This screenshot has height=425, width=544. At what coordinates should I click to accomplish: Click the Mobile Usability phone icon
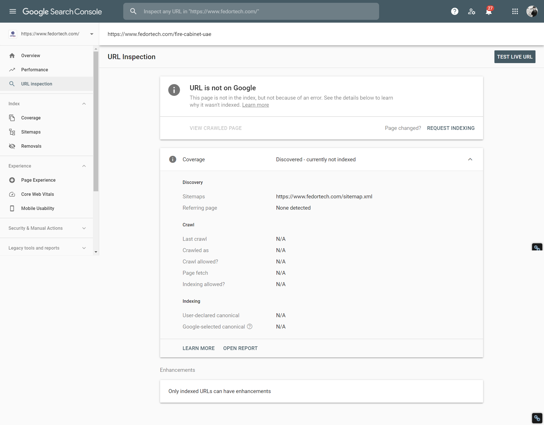(x=12, y=208)
